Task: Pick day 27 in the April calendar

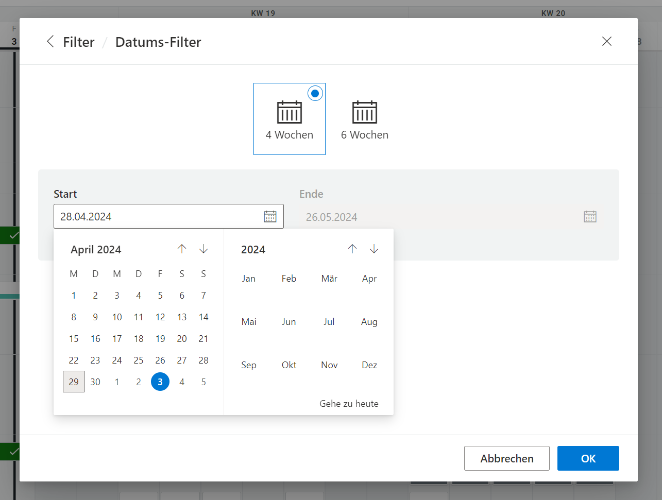Action: [182, 360]
